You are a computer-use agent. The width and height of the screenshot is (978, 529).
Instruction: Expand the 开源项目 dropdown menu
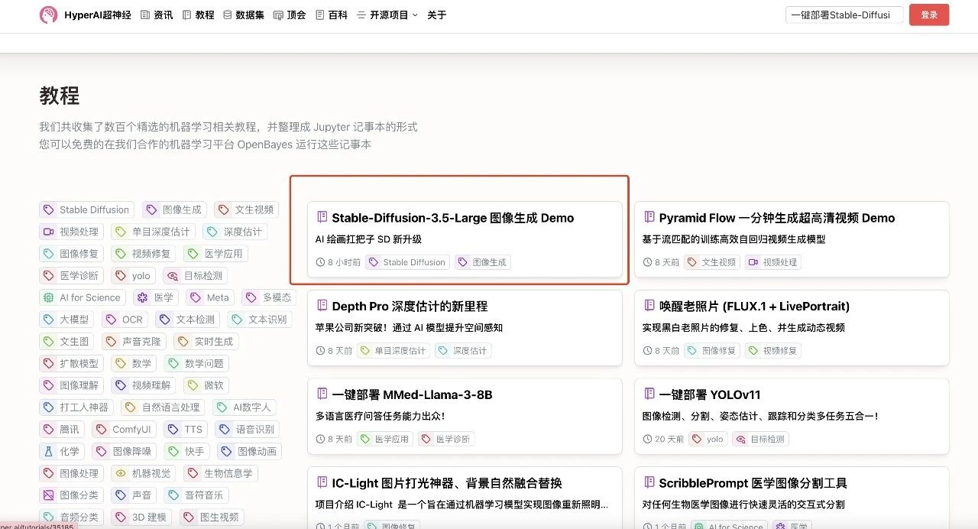coord(393,15)
